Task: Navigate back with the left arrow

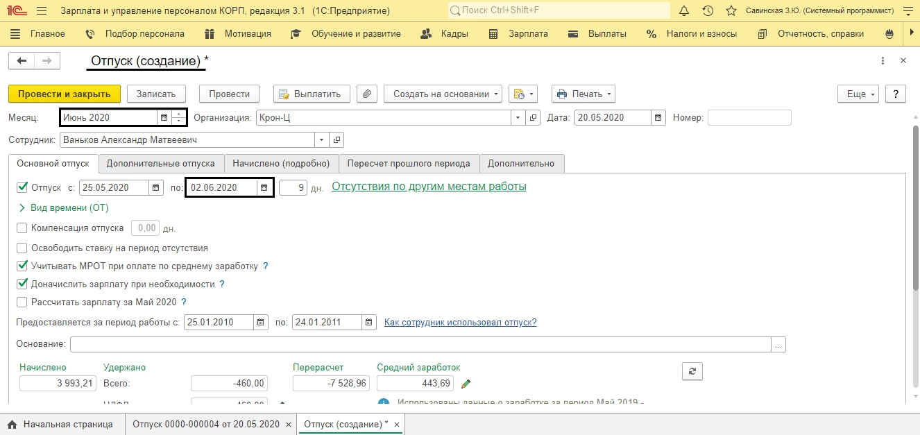Action: coord(22,61)
